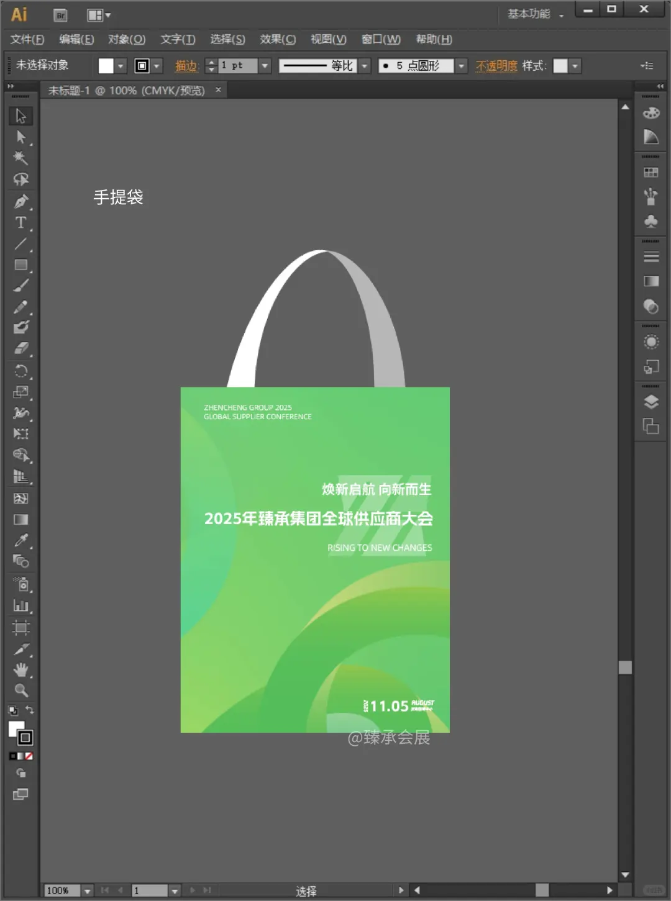Open the zoom level 100% dropdown
The width and height of the screenshot is (671, 901).
point(87,890)
